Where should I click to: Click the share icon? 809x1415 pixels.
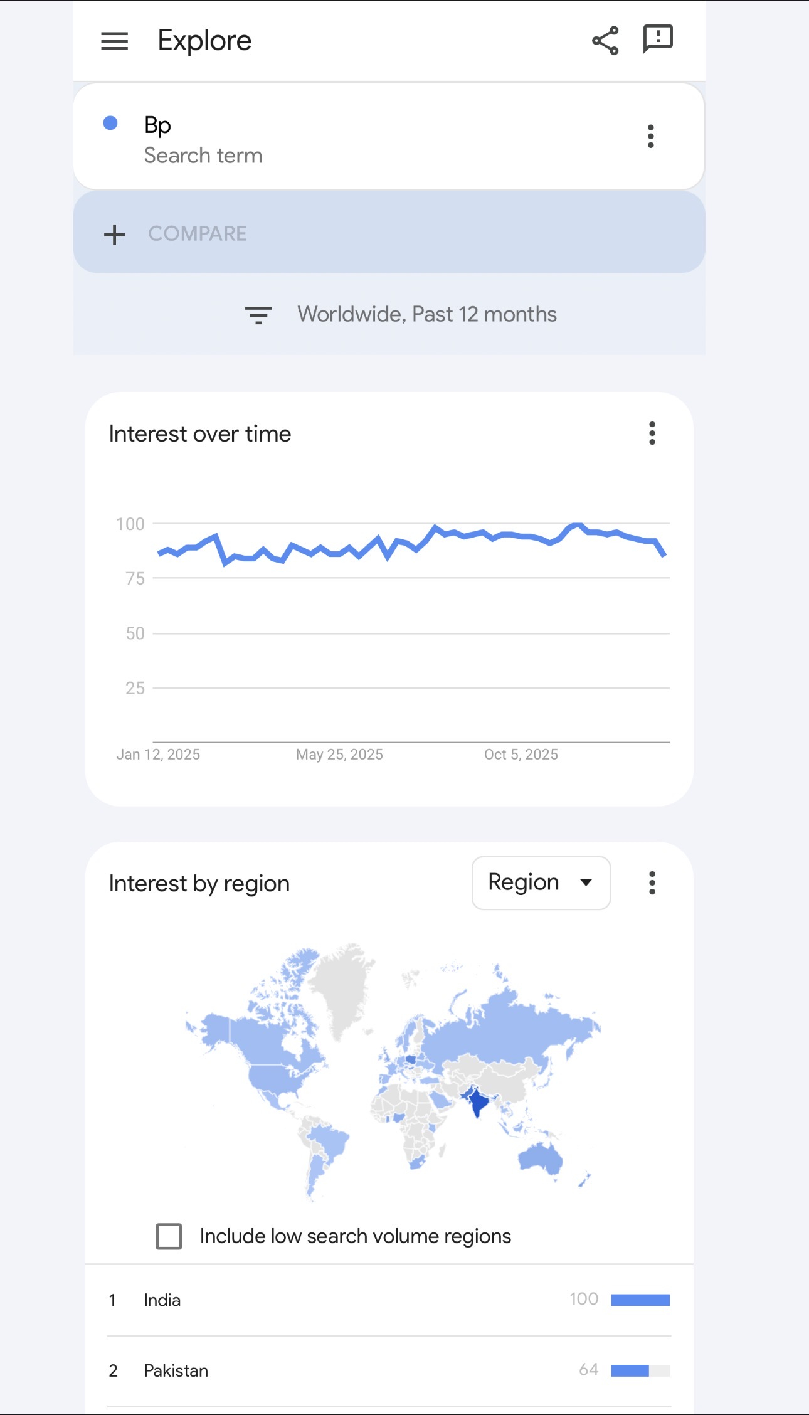point(605,41)
